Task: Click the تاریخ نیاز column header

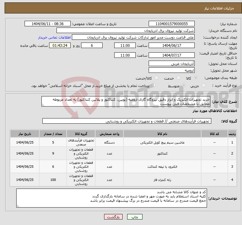Action: (x=25, y=134)
